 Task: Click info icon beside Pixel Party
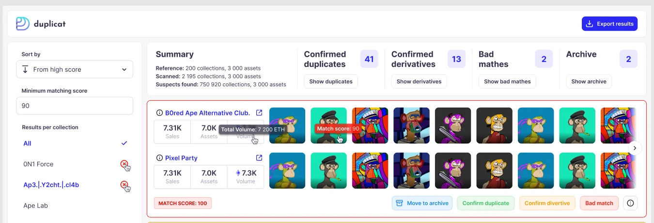159,158
